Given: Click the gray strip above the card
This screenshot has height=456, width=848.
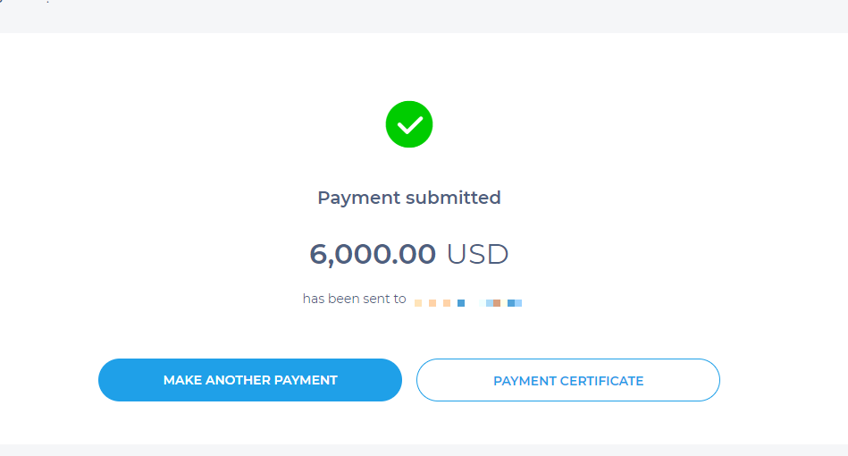Looking at the screenshot, I should coord(424,16).
